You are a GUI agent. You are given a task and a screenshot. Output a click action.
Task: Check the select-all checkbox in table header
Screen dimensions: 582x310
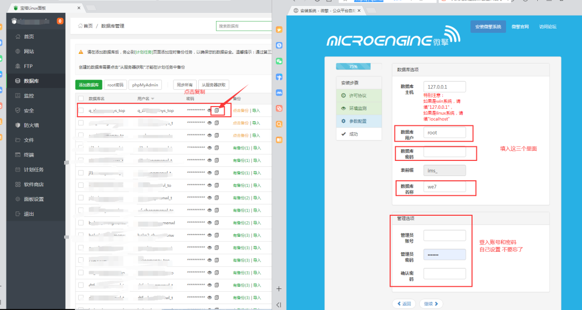point(80,98)
